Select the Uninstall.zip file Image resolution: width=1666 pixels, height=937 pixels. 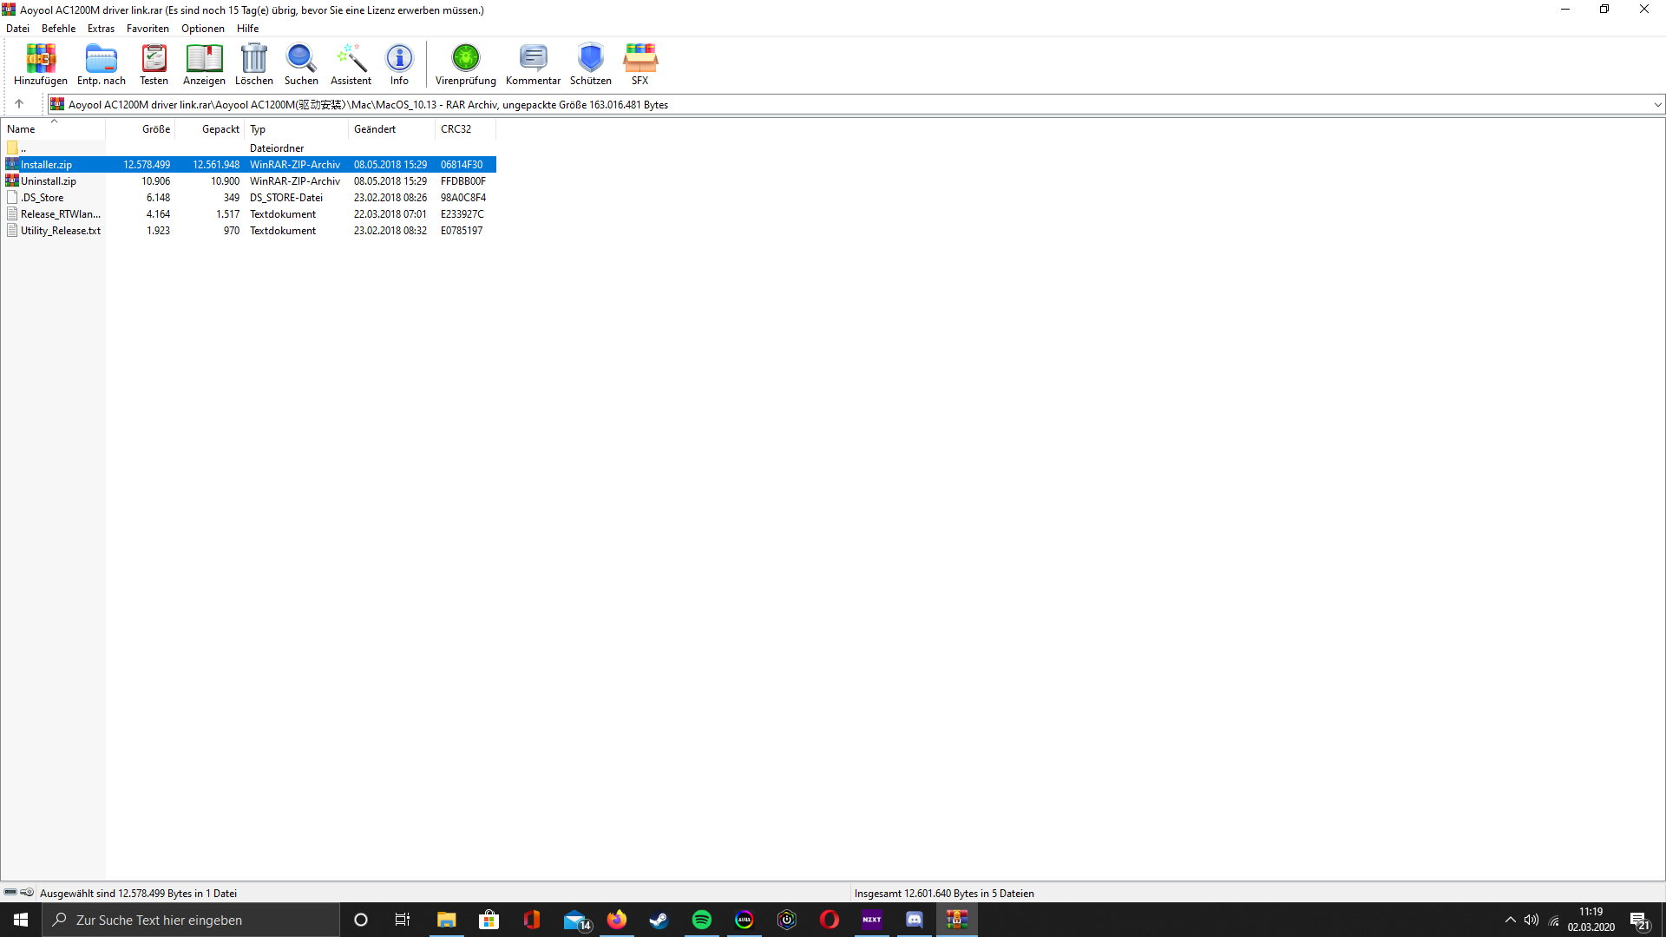tap(49, 181)
